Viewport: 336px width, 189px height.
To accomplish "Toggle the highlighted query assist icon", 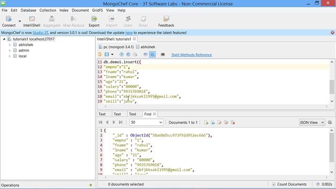I will (152, 55).
